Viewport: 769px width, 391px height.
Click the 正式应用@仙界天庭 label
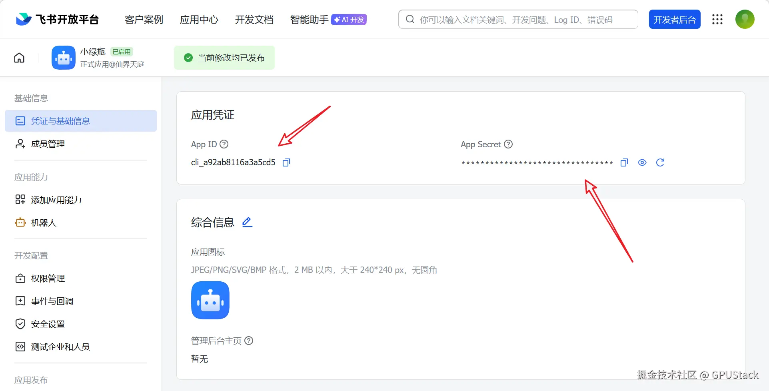click(x=112, y=64)
